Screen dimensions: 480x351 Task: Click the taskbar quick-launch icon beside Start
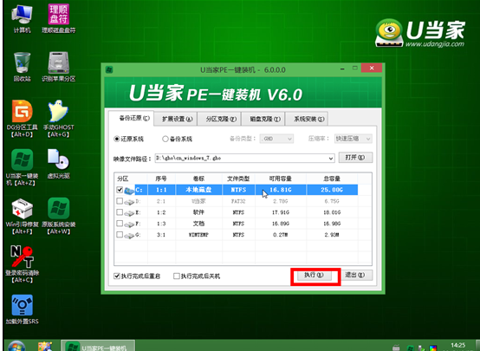45,346
